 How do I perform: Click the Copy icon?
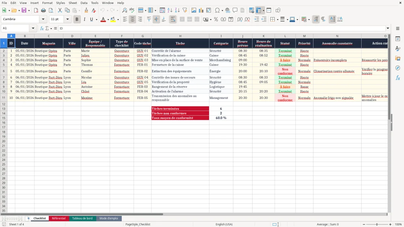[x=67, y=10]
